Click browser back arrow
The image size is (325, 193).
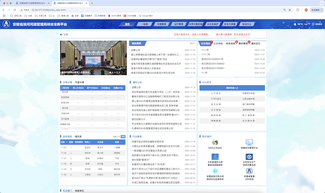(x=3, y=10)
